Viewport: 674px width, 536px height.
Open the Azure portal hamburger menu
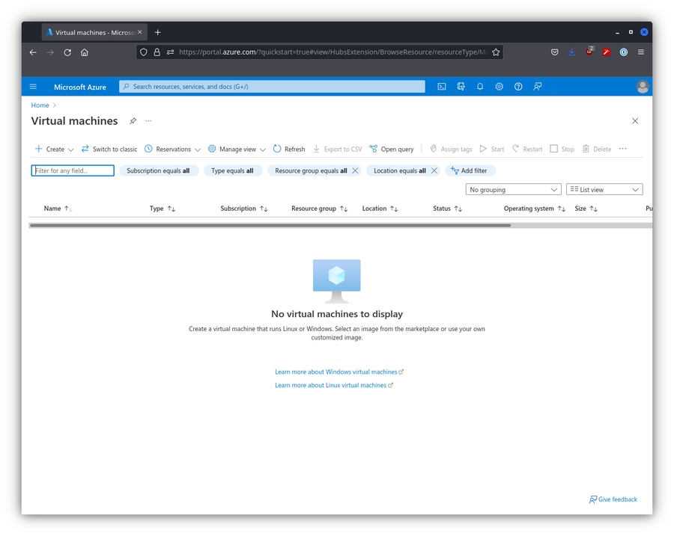[33, 87]
